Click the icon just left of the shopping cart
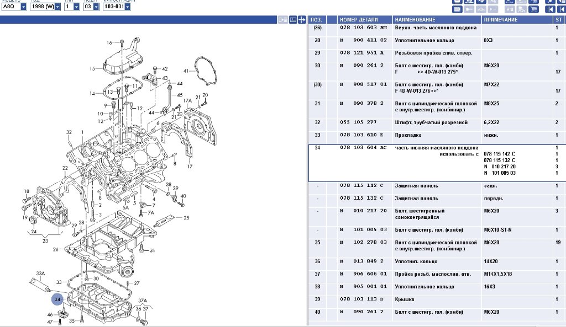 (x=520, y=9)
